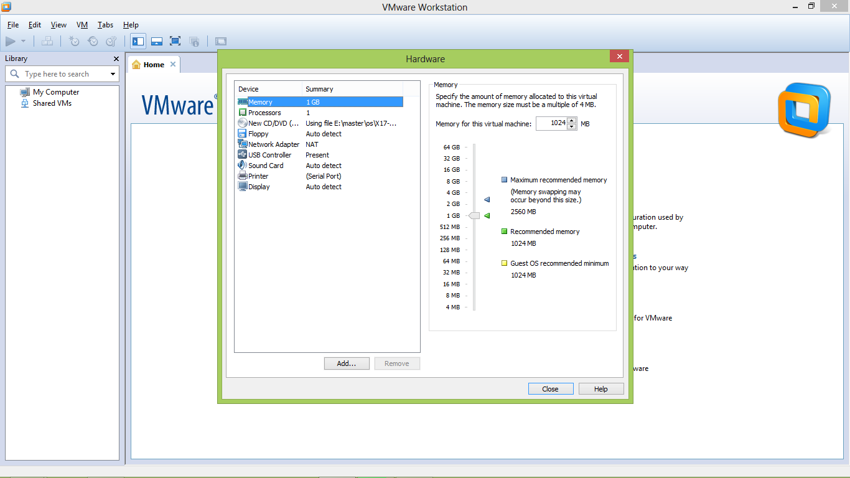Click the 512 MB label on memory scale
Image resolution: width=850 pixels, height=478 pixels.
(x=449, y=227)
